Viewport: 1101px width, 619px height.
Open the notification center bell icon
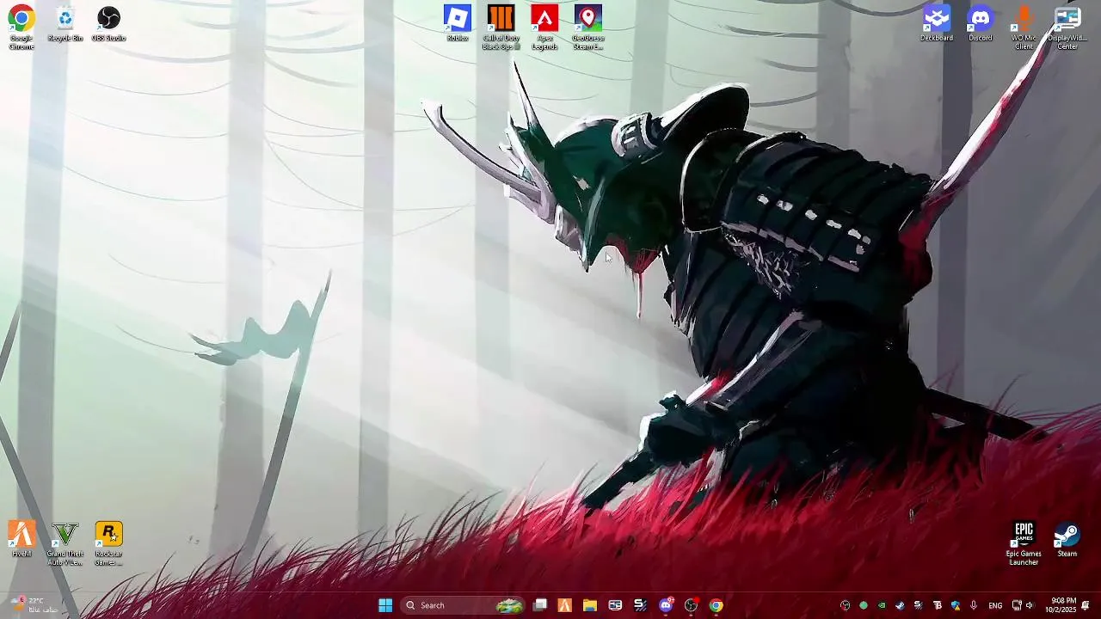[x=1086, y=605]
